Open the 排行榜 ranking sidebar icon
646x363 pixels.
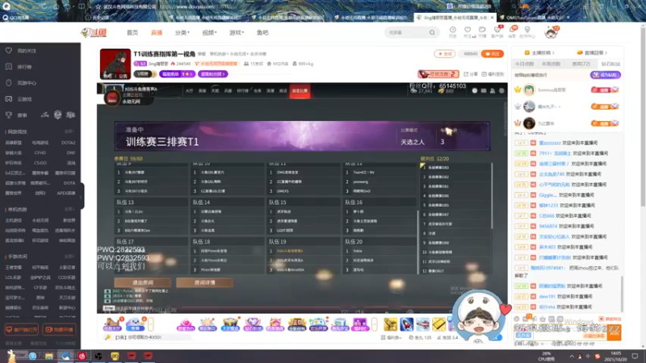coord(9,67)
